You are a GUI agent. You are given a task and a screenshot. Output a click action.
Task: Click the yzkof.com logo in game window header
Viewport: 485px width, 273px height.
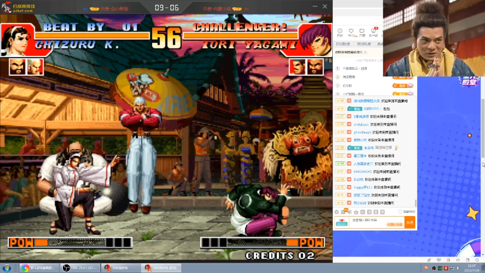18,7
